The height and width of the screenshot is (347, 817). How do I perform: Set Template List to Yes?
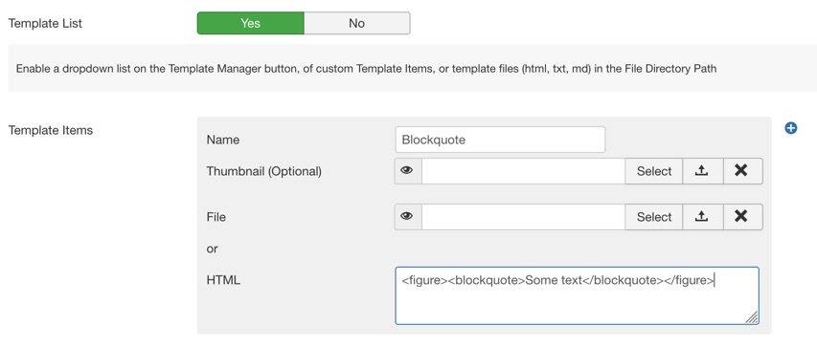(251, 23)
